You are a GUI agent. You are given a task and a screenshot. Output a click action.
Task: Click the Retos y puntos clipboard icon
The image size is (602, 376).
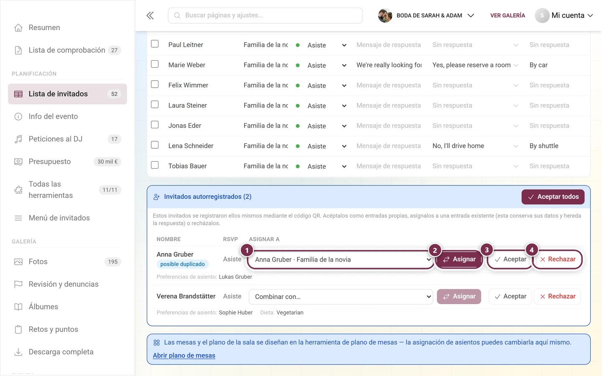tap(18, 330)
